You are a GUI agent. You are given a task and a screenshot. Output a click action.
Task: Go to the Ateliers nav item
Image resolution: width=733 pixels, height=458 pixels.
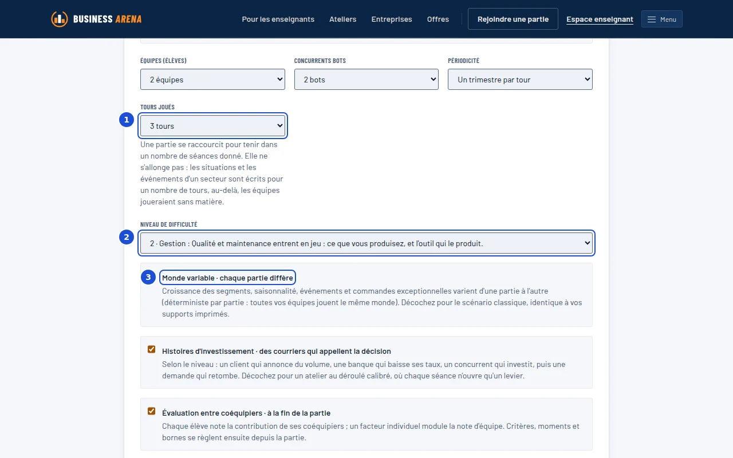(x=342, y=19)
